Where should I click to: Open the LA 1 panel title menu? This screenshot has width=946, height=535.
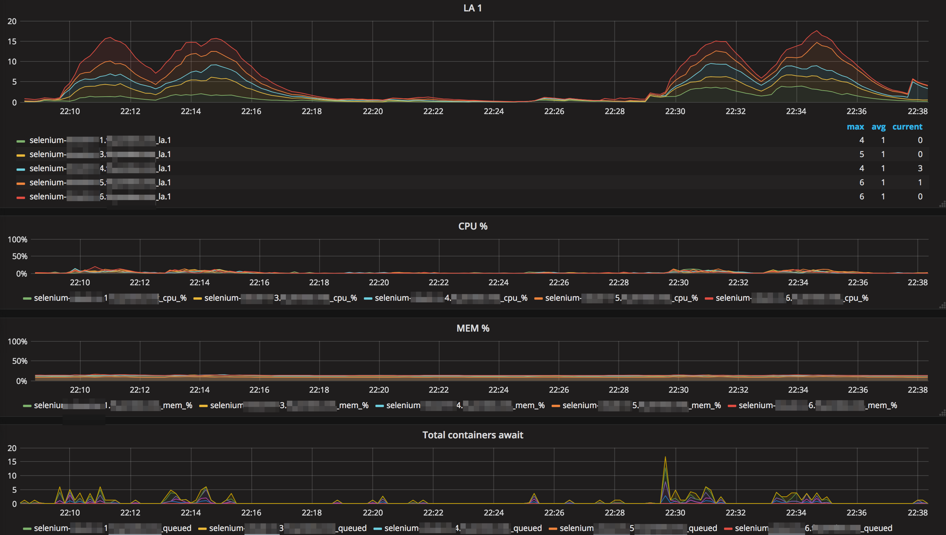[x=472, y=8]
